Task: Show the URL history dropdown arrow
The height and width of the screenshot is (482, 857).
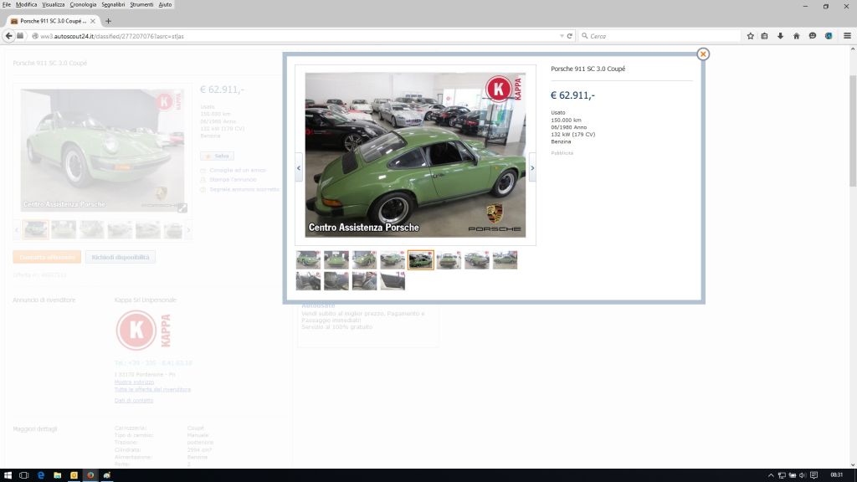Action: (x=562, y=36)
